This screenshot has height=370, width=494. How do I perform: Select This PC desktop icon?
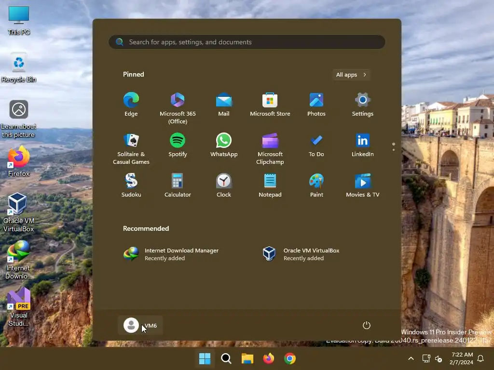click(19, 20)
